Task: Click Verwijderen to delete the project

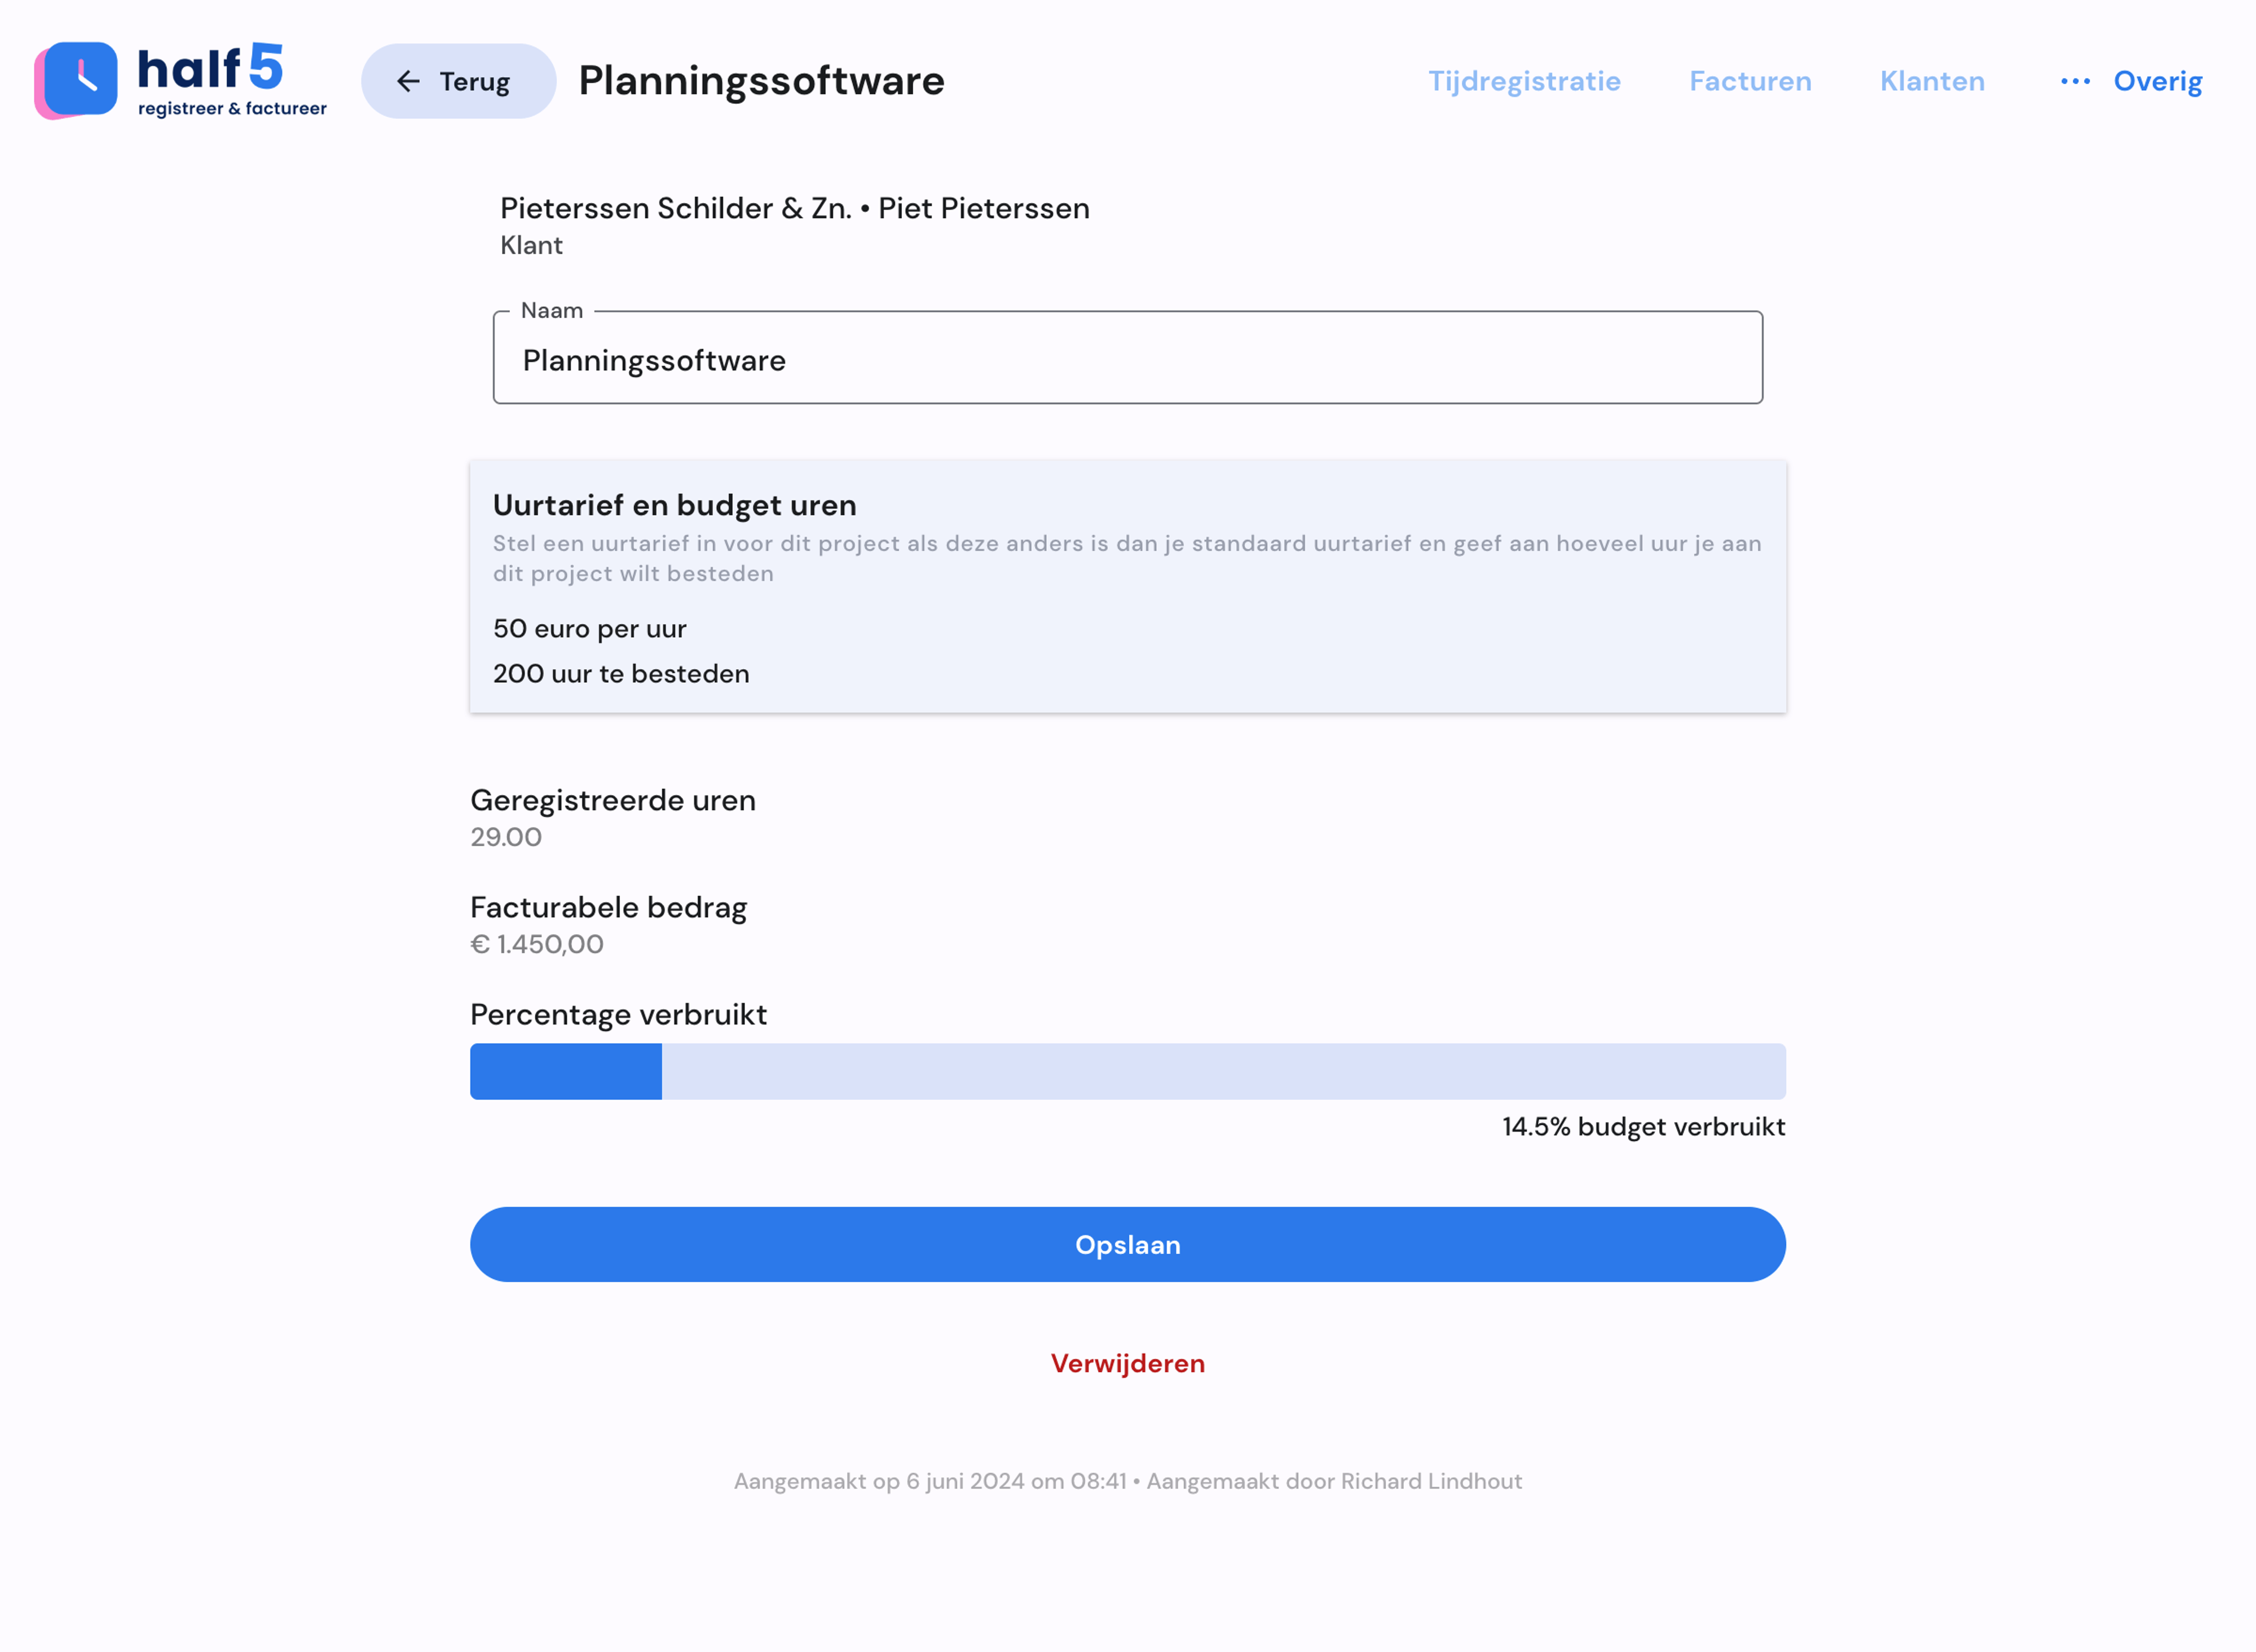Action: [x=1127, y=1363]
